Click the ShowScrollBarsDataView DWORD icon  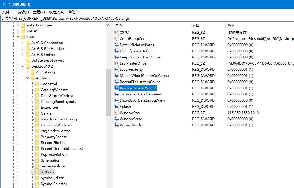116,94
